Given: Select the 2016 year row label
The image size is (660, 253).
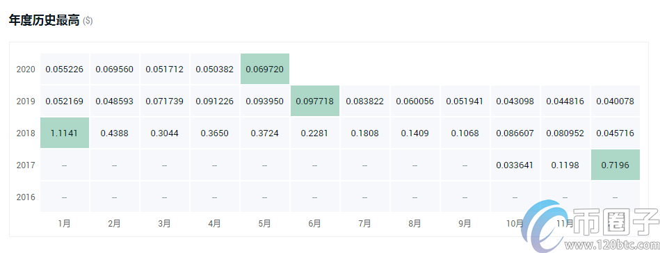Looking at the screenshot, I should point(26,197).
